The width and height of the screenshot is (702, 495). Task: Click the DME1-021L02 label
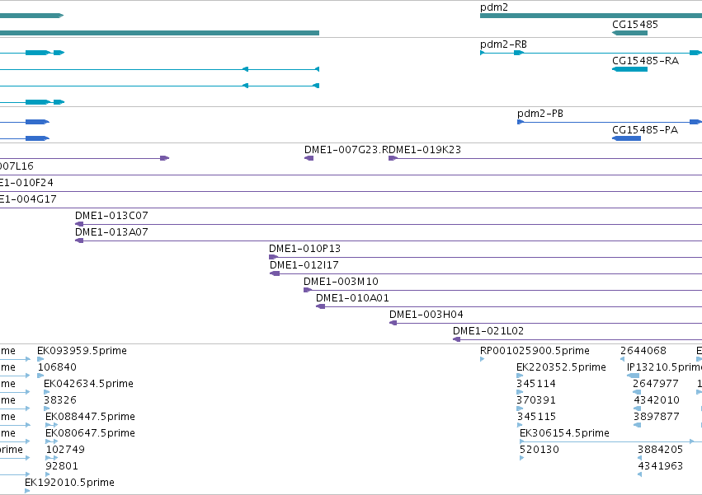click(x=488, y=331)
